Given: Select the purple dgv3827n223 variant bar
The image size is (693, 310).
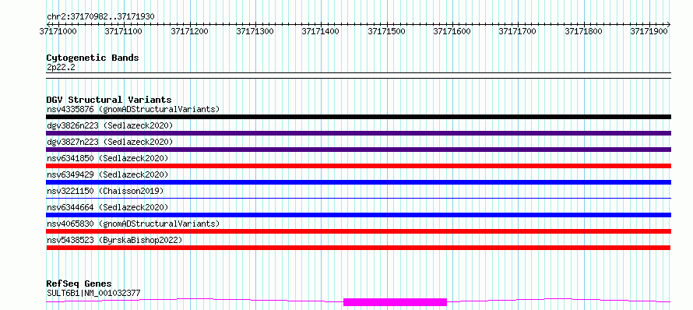Looking at the screenshot, I should click(358, 150).
